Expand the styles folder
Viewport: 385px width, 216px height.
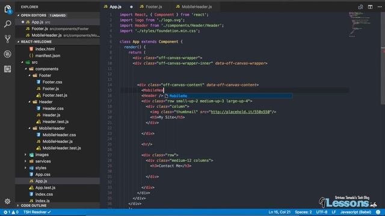[41, 168]
